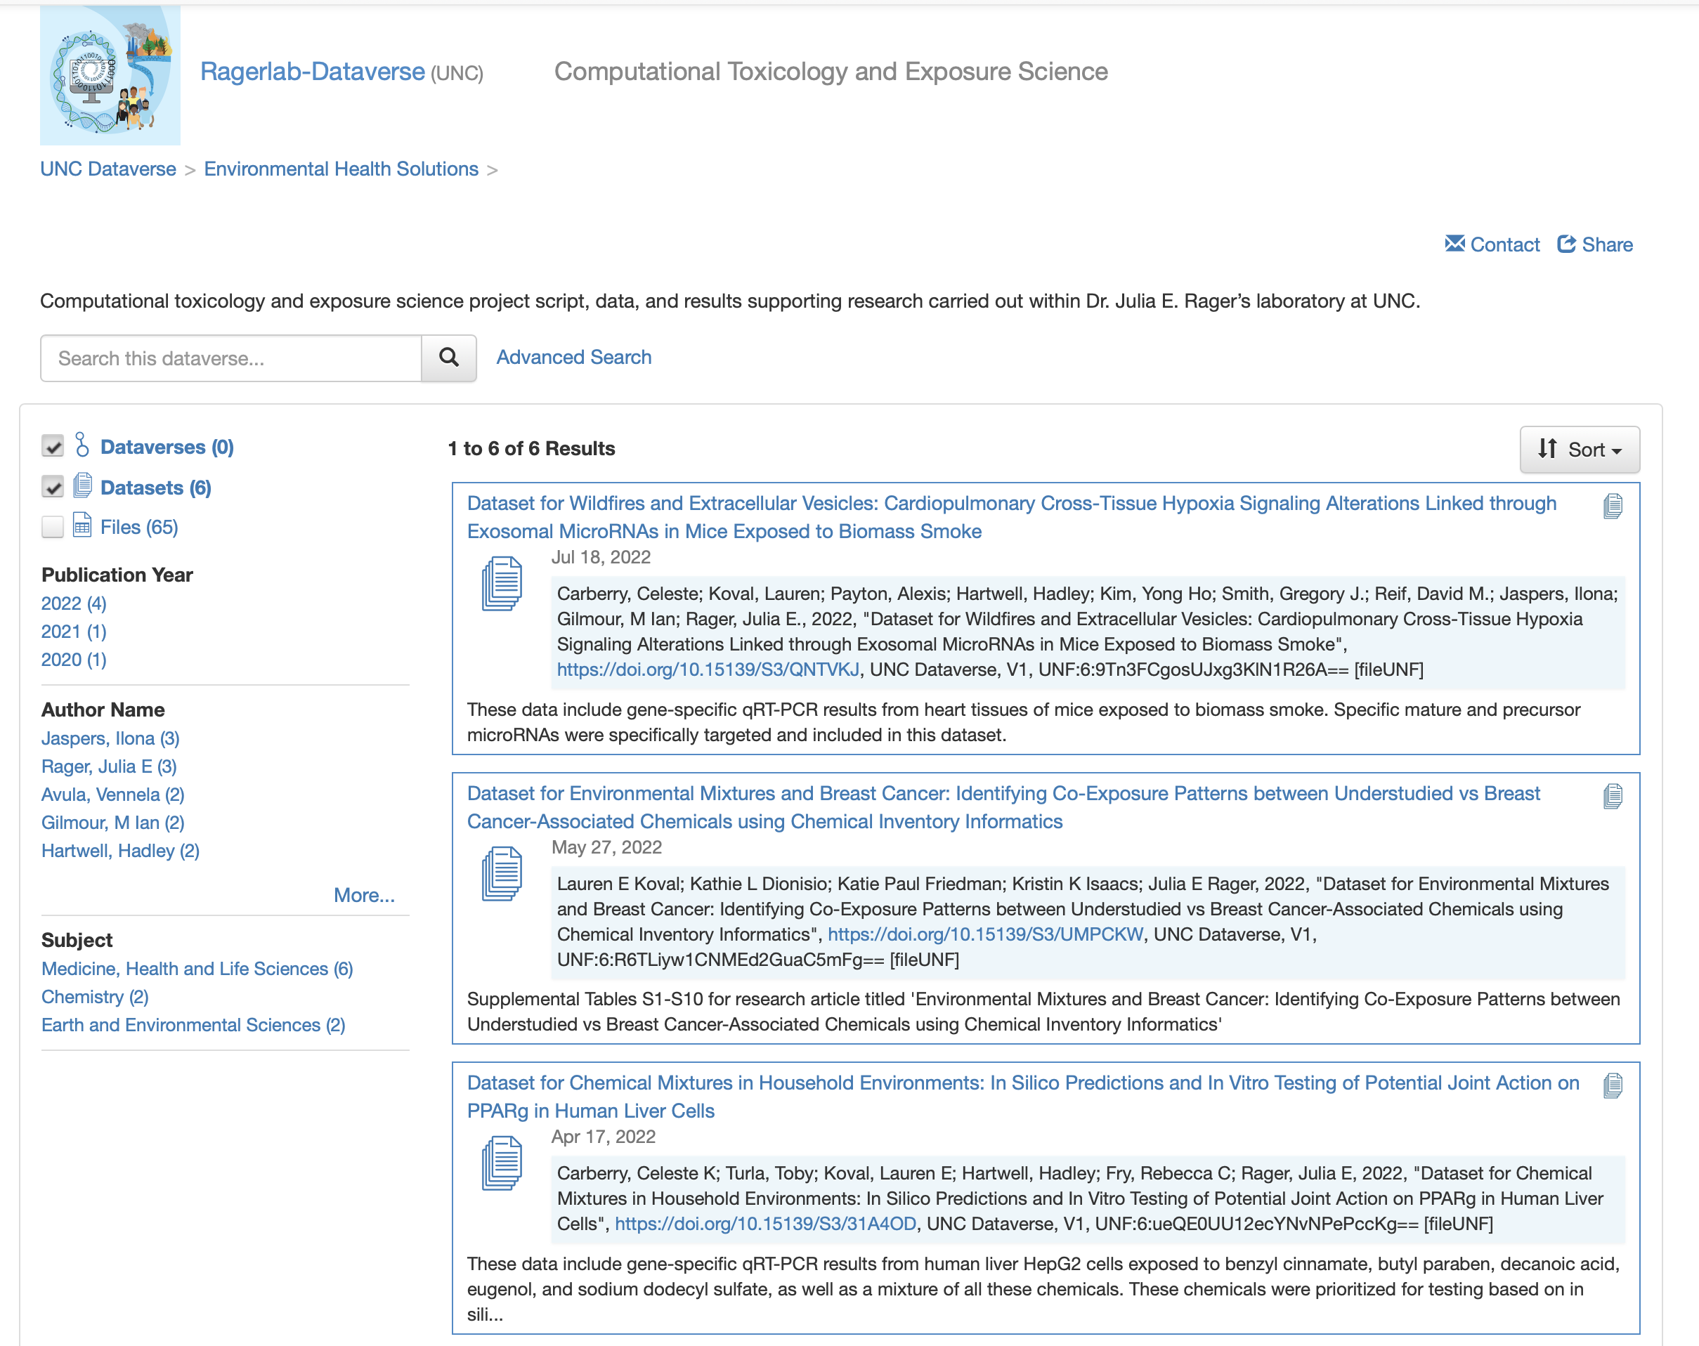
Task: Uncheck the Dataverses checkbox
Action: tap(53, 447)
